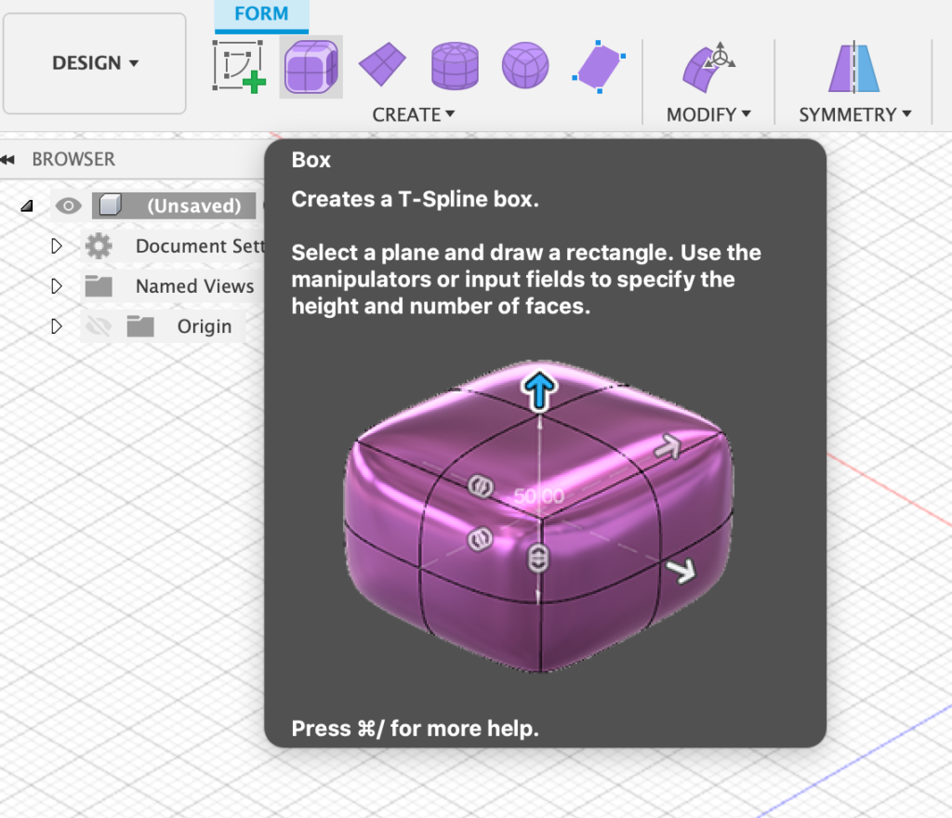This screenshot has width=952, height=818.
Task: Expand the Origin folder node
Action: 57,326
